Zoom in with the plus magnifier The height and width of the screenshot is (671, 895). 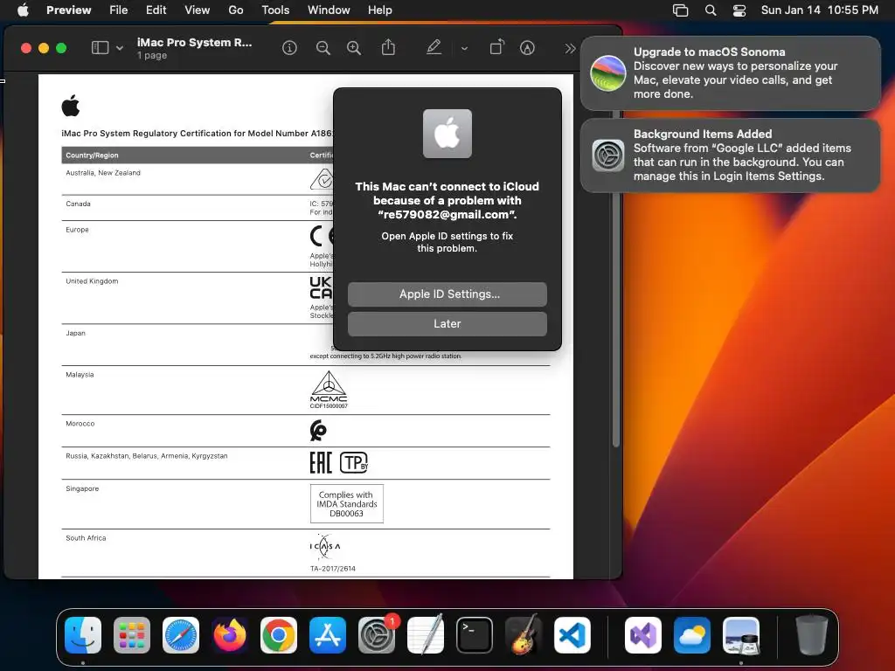[x=354, y=48]
